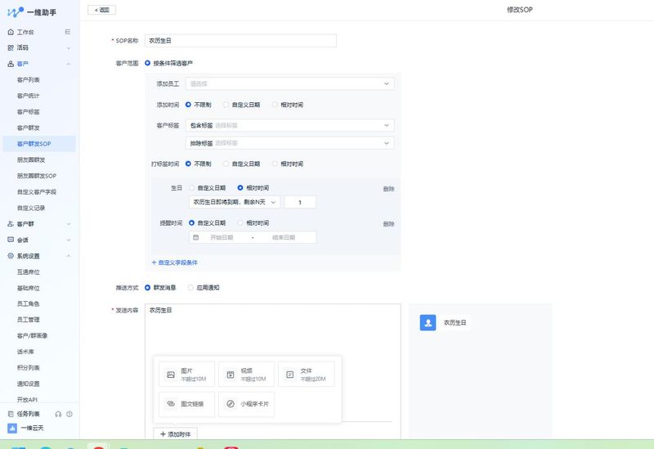The width and height of the screenshot is (654, 449).
Task: Open 客户标签 in sidebar
Action: pos(29,112)
